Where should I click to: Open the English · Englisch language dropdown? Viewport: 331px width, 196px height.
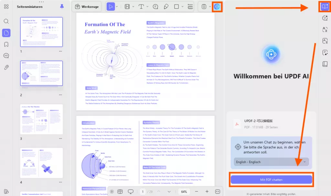point(271,162)
